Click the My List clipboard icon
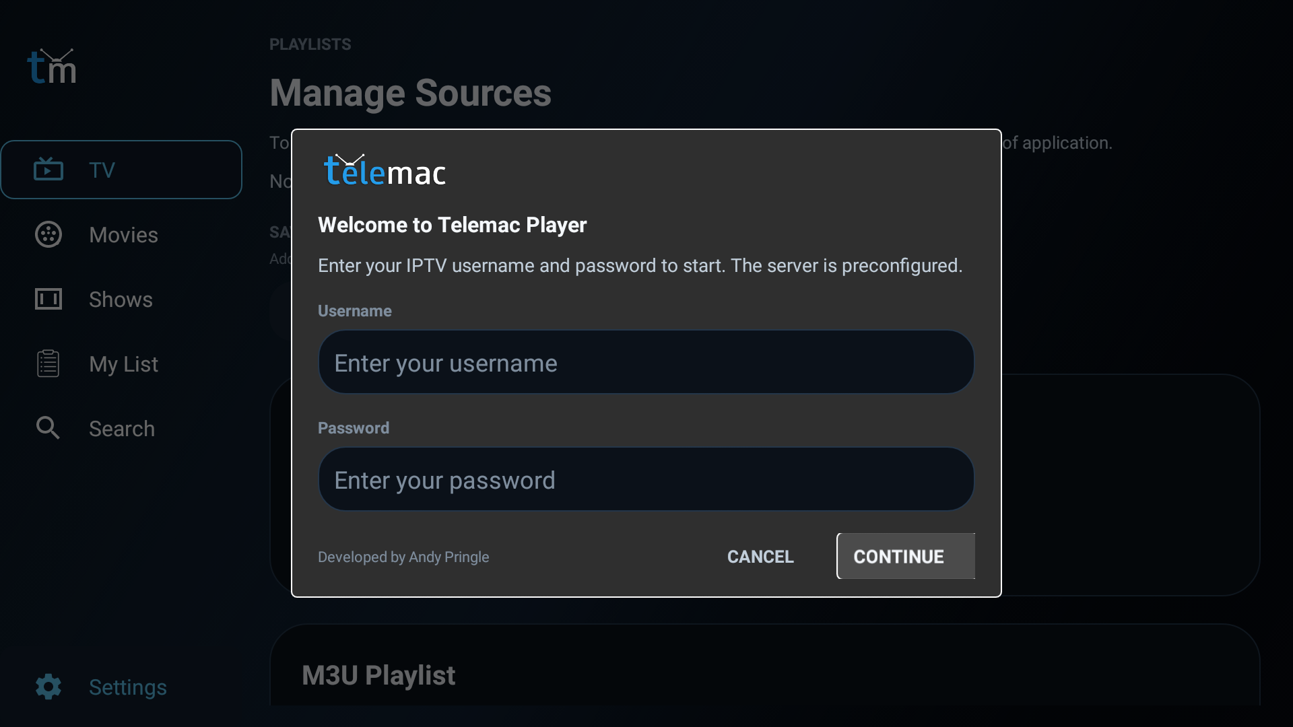This screenshot has width=1293, height=727. tap(48, 363)
